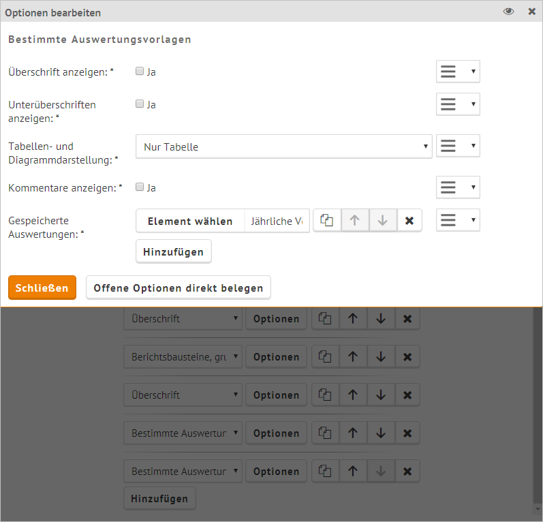Screen dimensions: 543x522
Task: Open Optionen for the second Überschrift row
Action: 276,395
